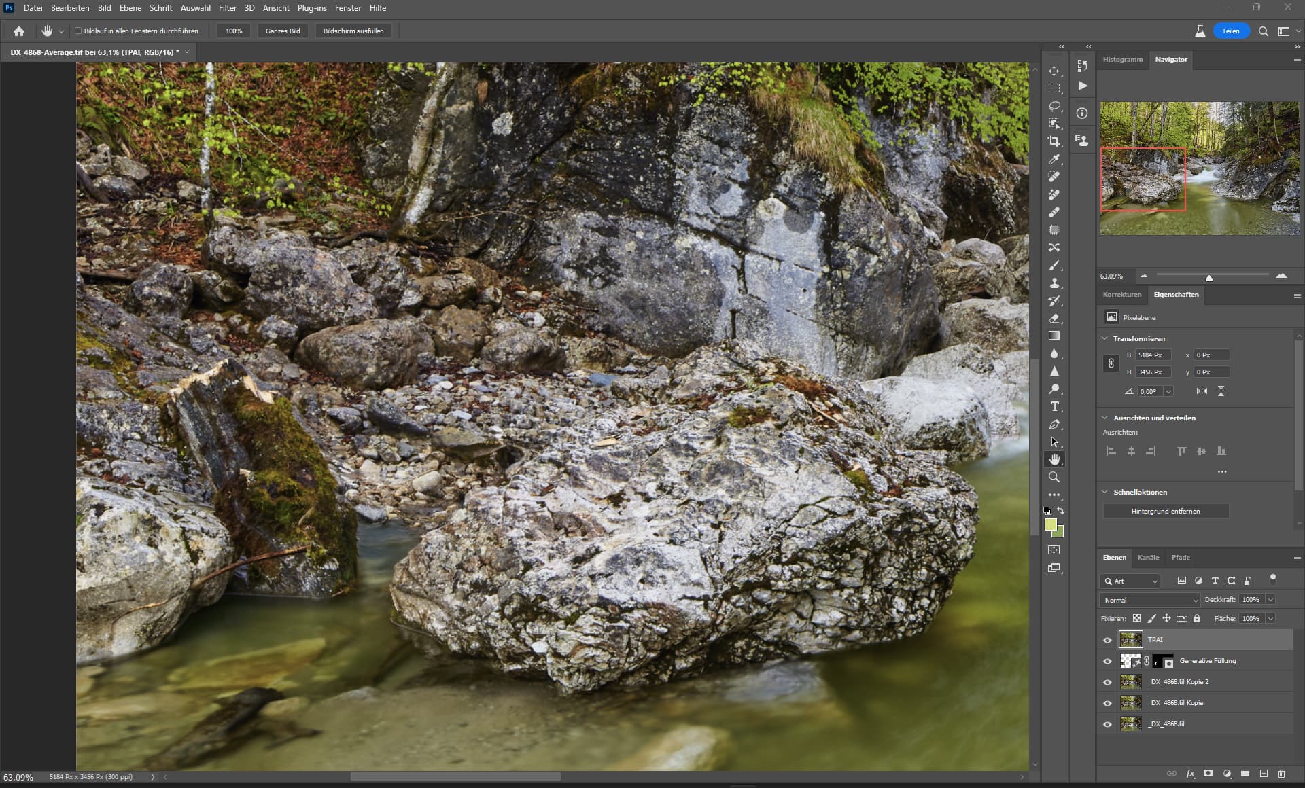Open the Deckkraft opacity dropdown arrow
The image size is (1305, 788).
click(x=1270, y=600)
